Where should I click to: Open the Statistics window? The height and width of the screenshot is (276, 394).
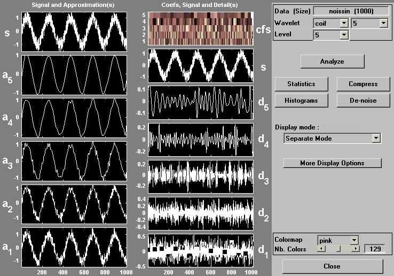301,84
